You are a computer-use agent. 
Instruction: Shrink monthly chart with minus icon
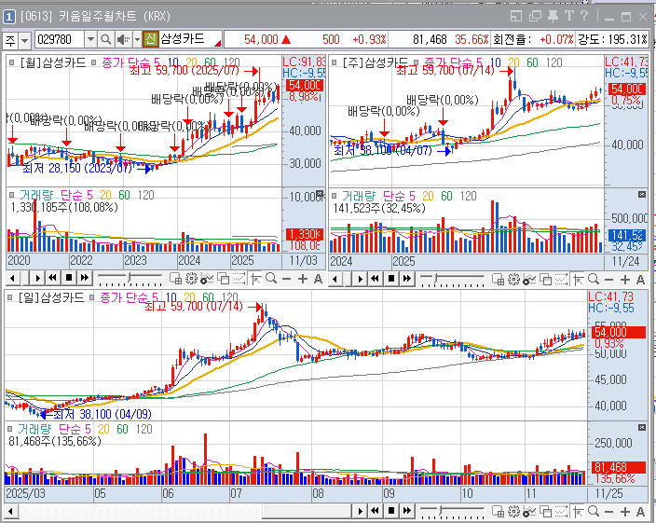coord(287,279)
